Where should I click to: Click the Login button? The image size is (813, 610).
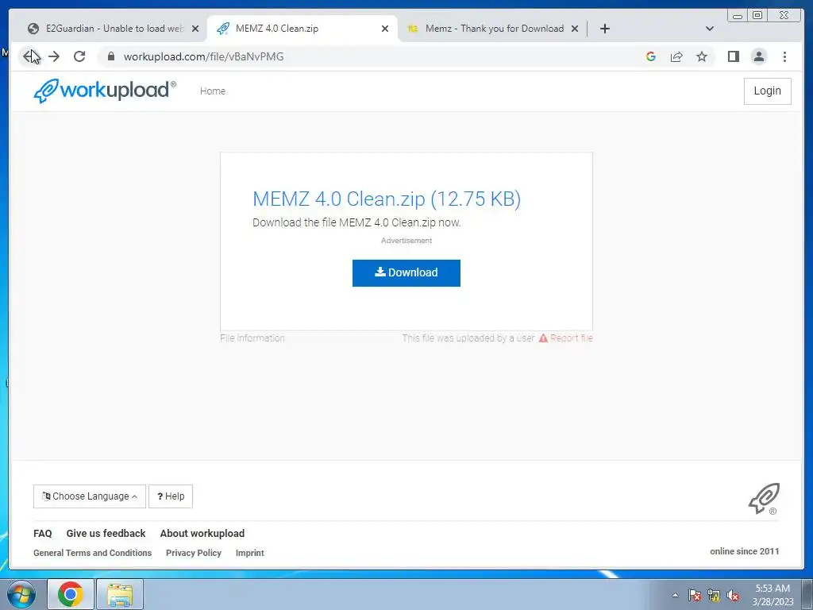(768, 91)
